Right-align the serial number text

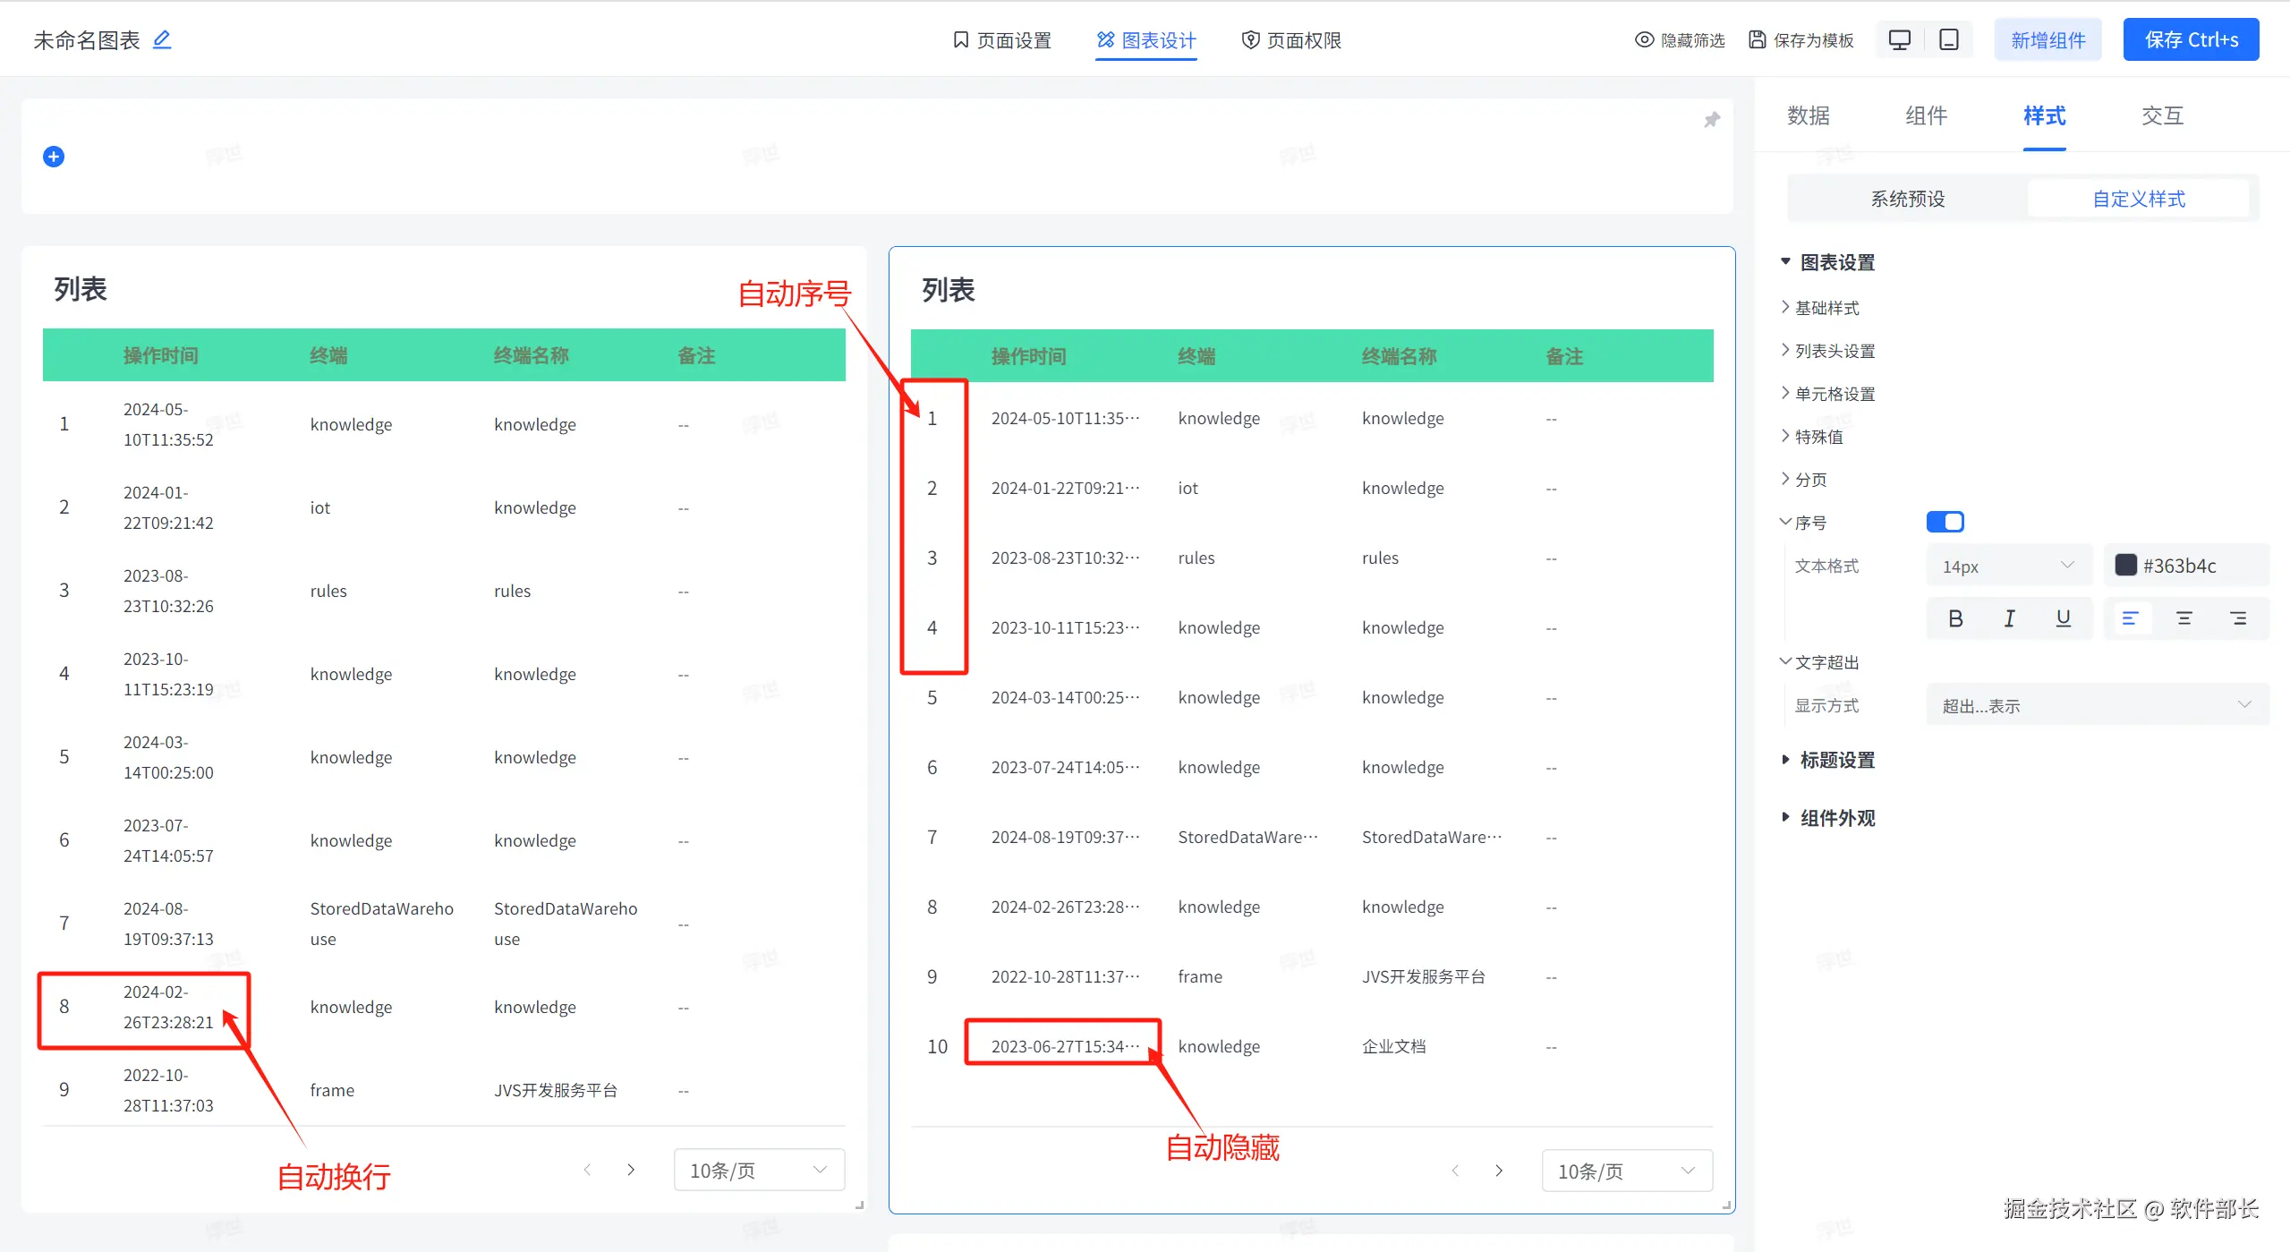tap(2237, 618)
